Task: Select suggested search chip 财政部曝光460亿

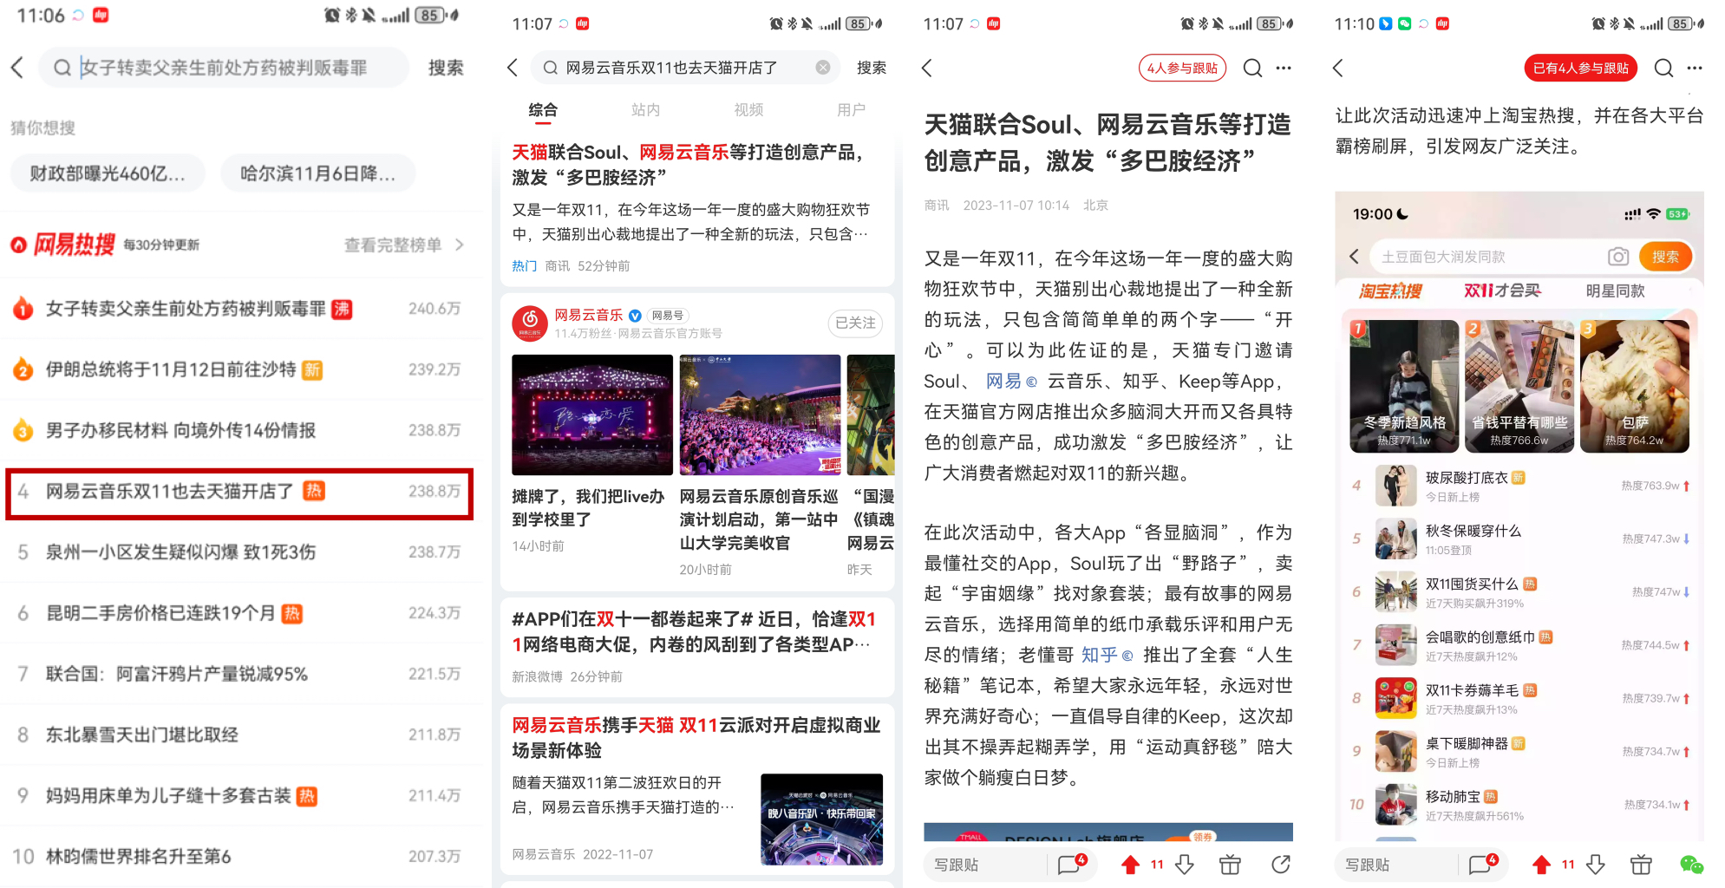Action: point(108,173)
